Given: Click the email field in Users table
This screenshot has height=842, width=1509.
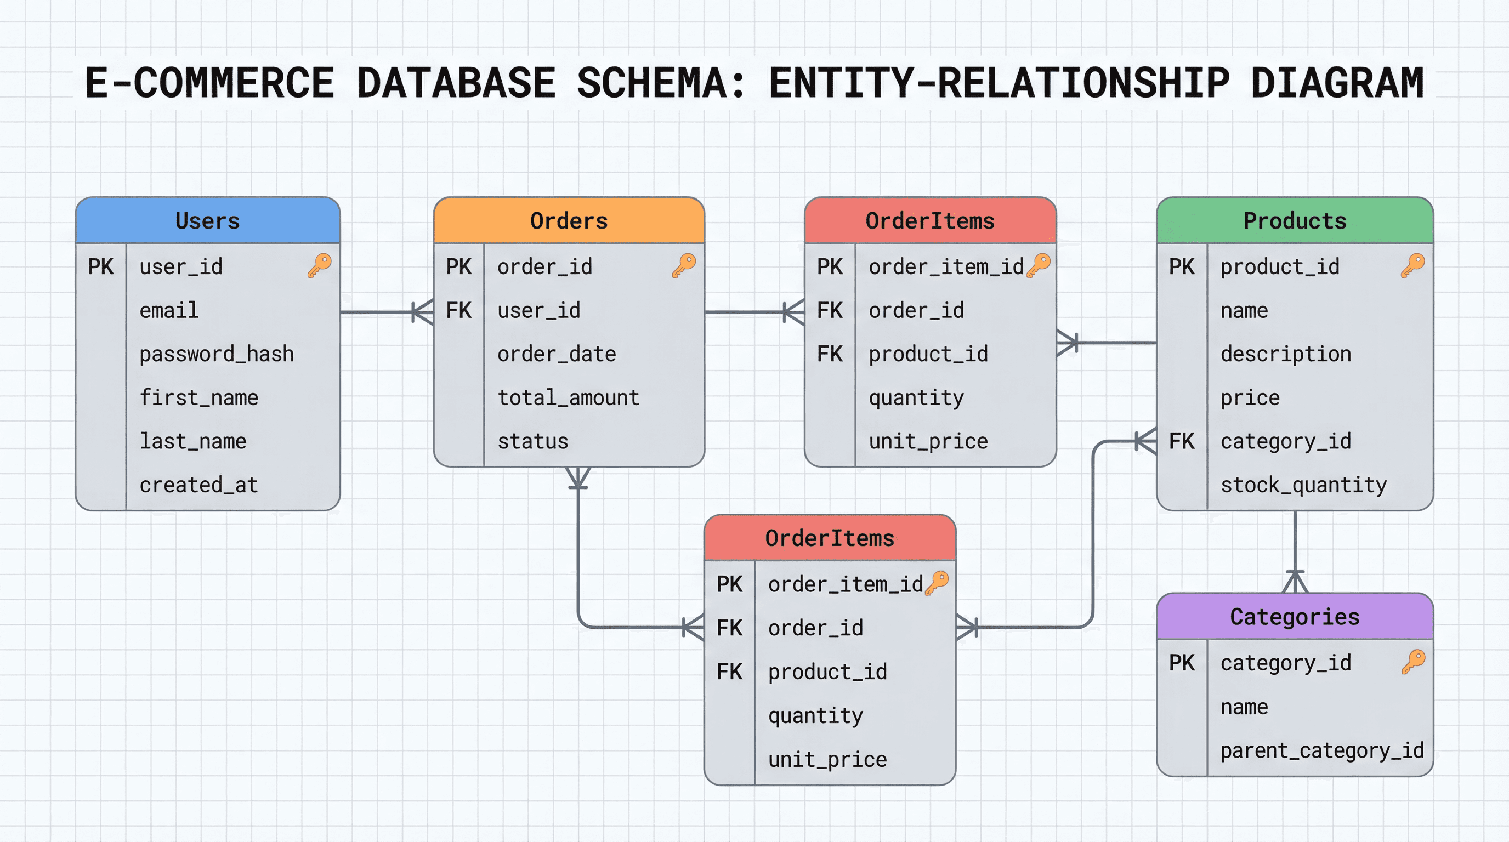Looking at the screenshot, I should click(169, 310).
